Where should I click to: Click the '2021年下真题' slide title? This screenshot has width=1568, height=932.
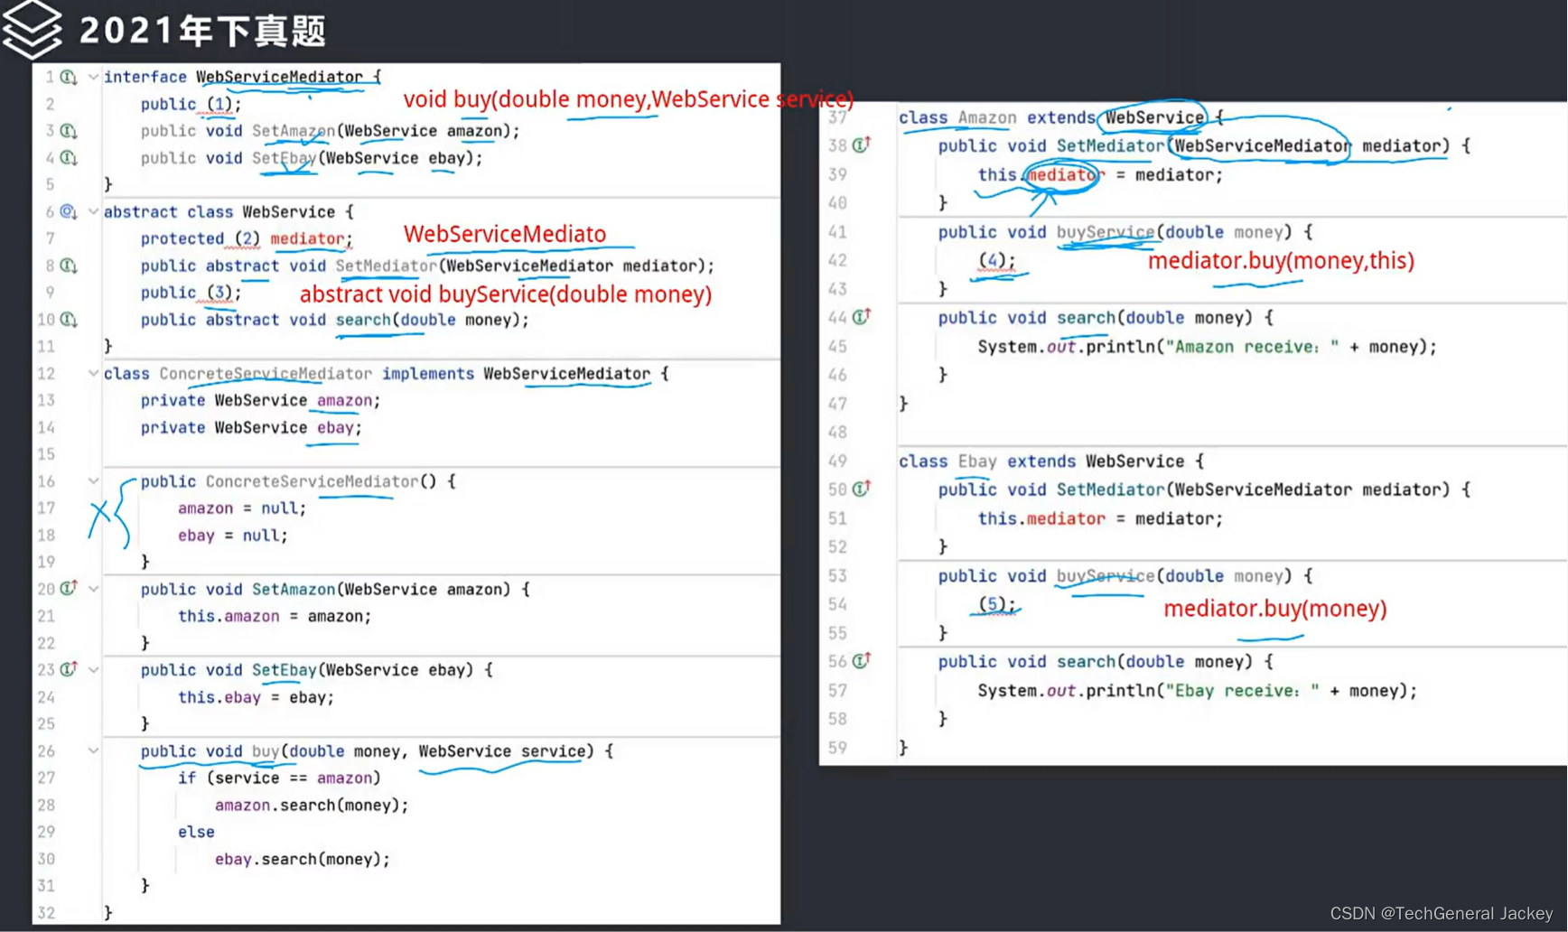[x=202, y=31]
